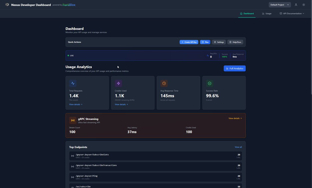The width and height of the screenshot is (312, 188).
Task: Open Full Analytics
Action: (234, 68)
